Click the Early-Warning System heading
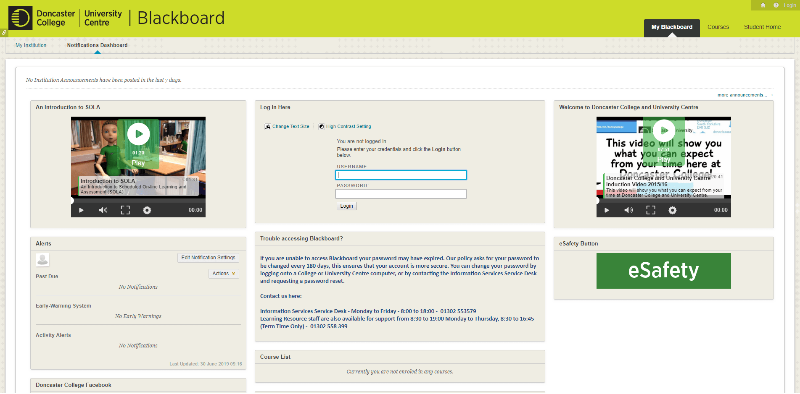The image size is (800, 394). (63, 306)
